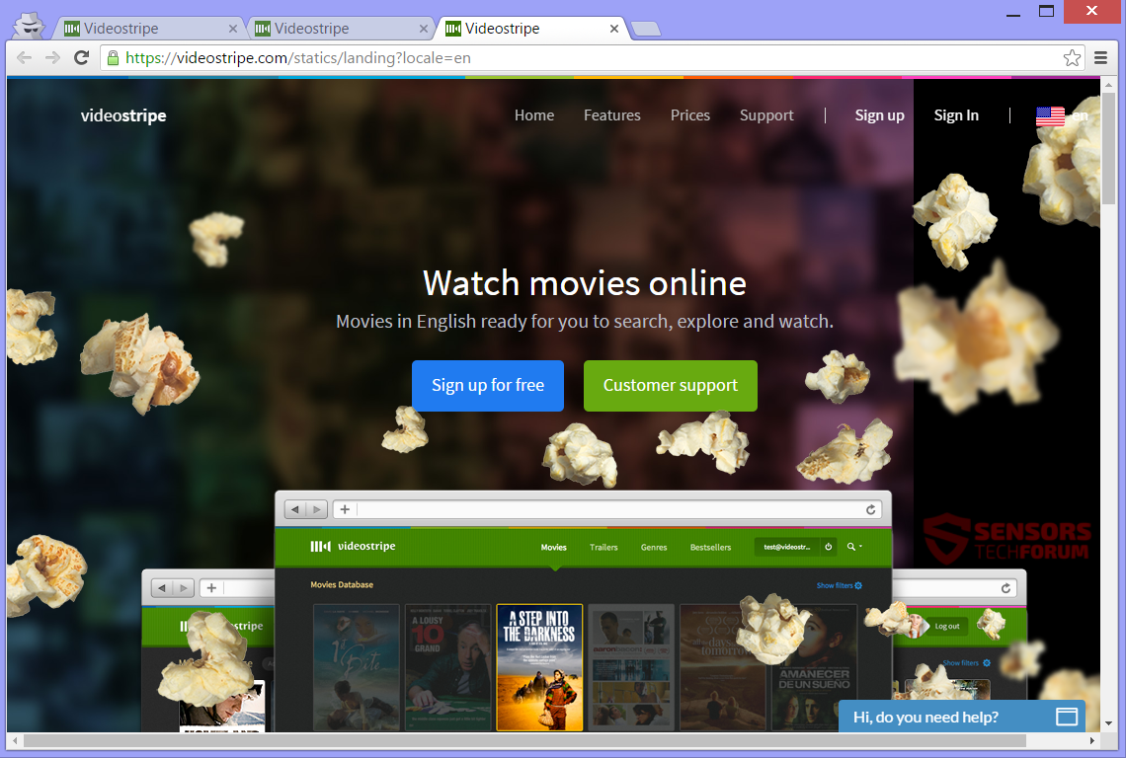Click the green padlock security icon

click(x=113, y=58)
